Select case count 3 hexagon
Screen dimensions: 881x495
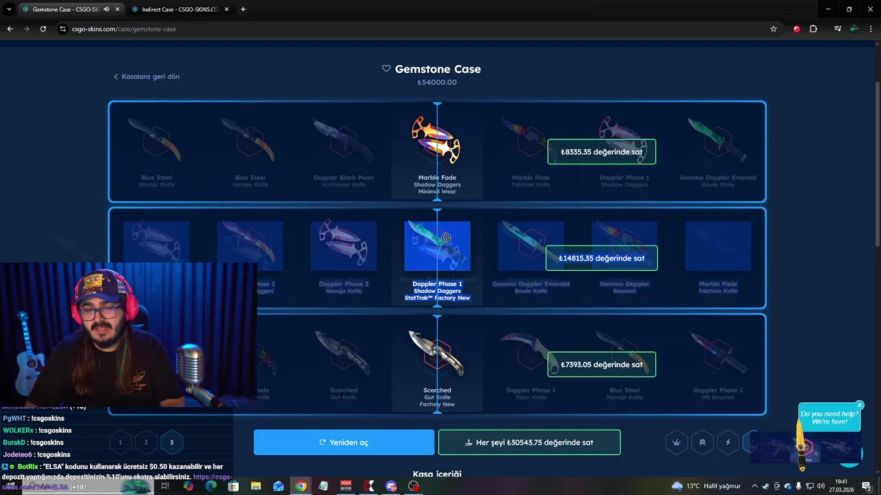click(x=171, y=443)
